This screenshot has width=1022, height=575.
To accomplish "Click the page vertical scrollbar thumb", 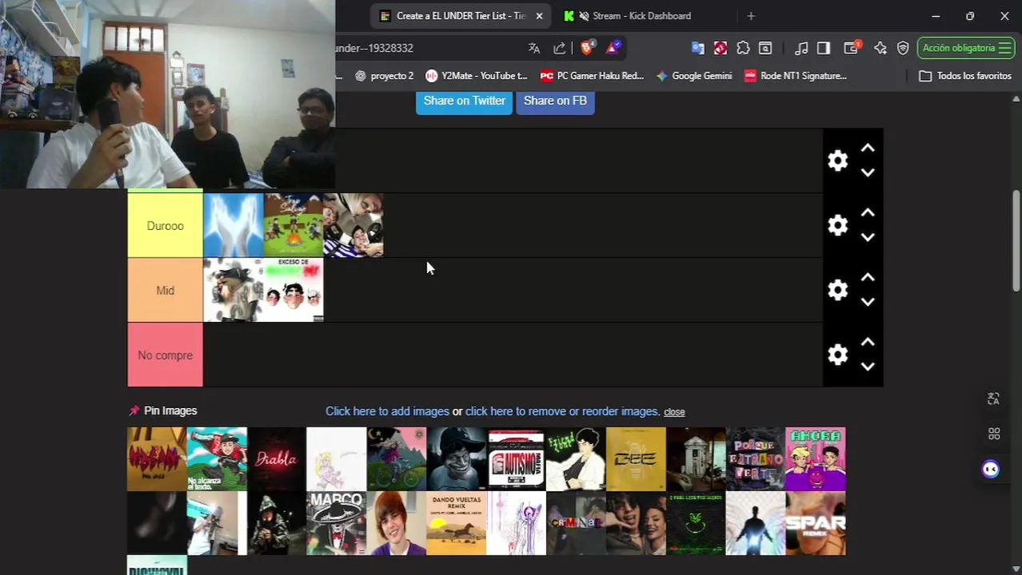I will pos(1016,241).
